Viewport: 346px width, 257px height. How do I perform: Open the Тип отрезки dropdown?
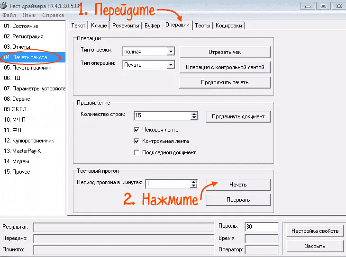point(171,52)
